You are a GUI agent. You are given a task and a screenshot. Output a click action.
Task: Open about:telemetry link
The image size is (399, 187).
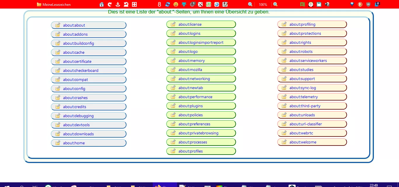click(312, 97)
